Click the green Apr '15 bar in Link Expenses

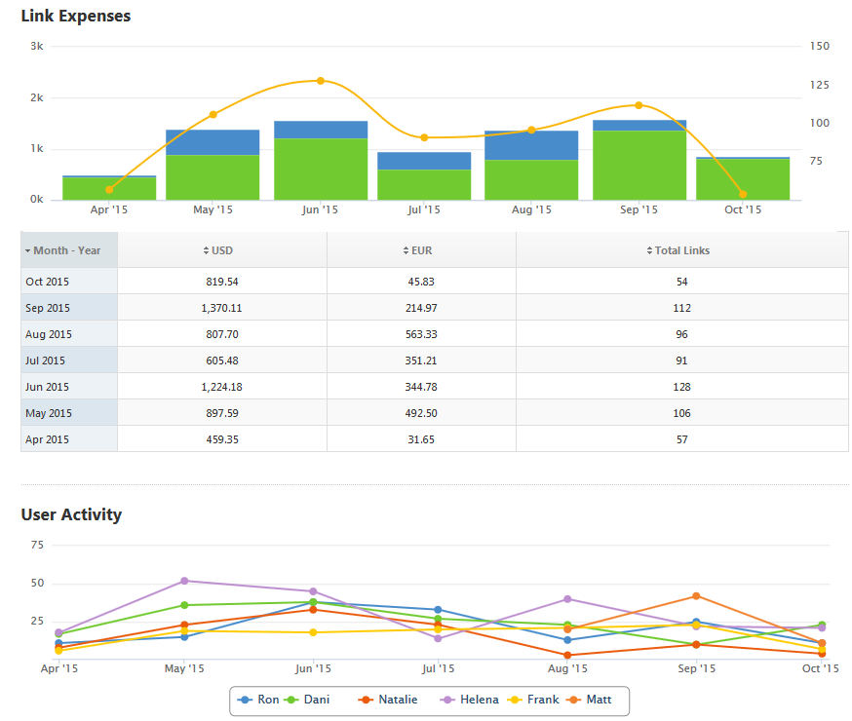tap(109, 188)
